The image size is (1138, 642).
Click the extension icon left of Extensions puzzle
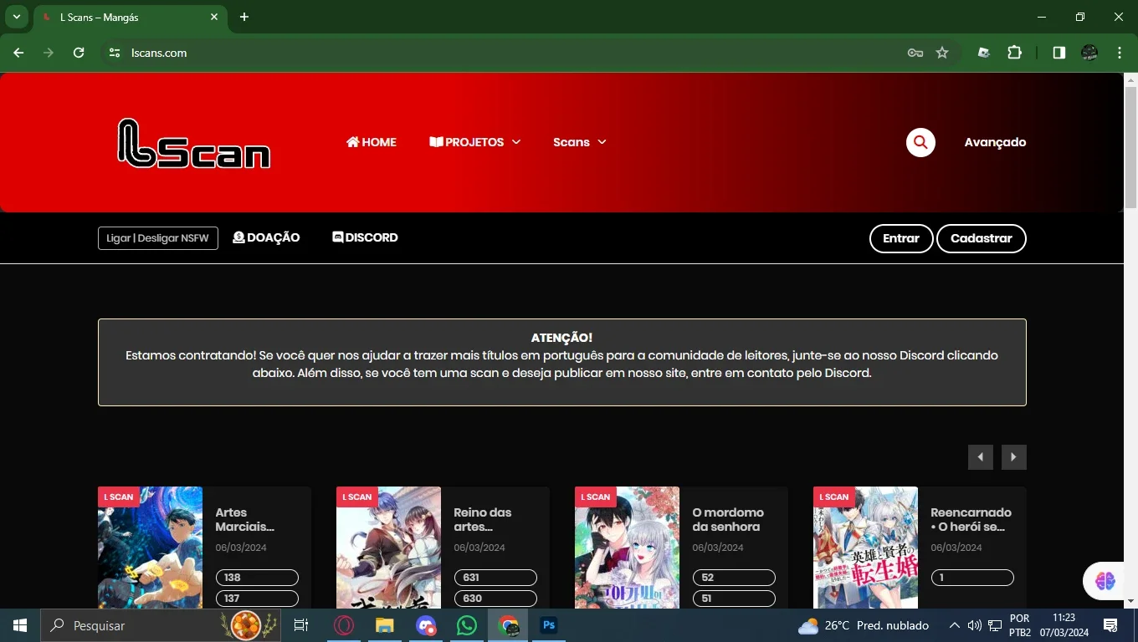984,53
